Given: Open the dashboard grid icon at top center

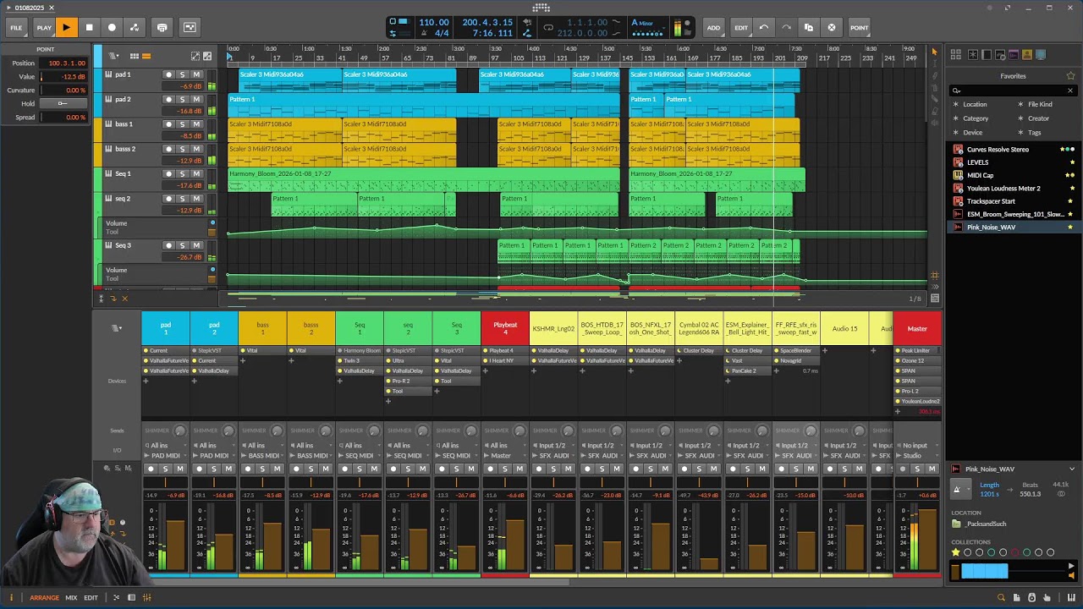Looking at the screenshot, I should tap(541, 8).
